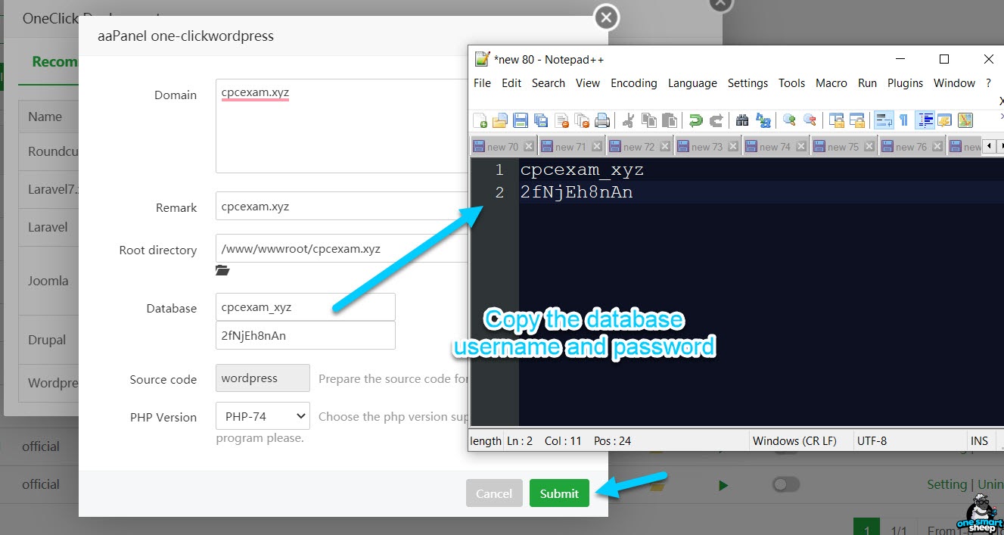Viewport: 1004px width, 535px height.
Task: Undo last edit with the green arrow
Action: [695, 120]
